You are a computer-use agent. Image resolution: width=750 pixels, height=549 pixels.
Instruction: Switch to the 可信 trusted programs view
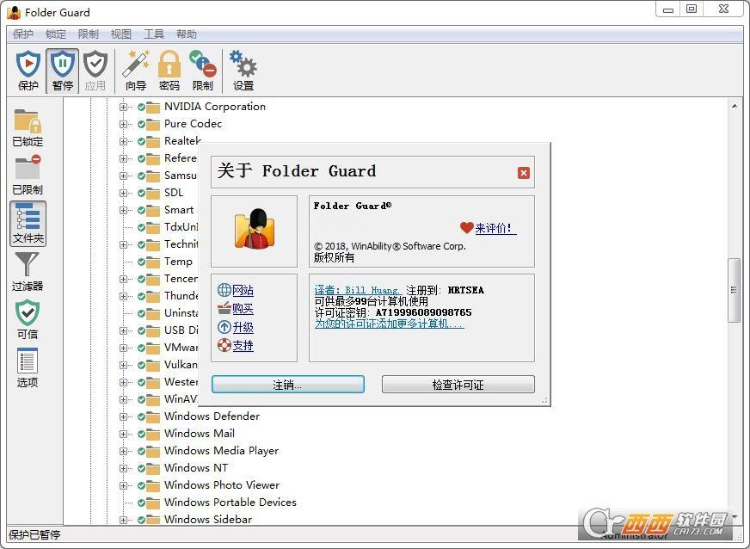[28, 317]
